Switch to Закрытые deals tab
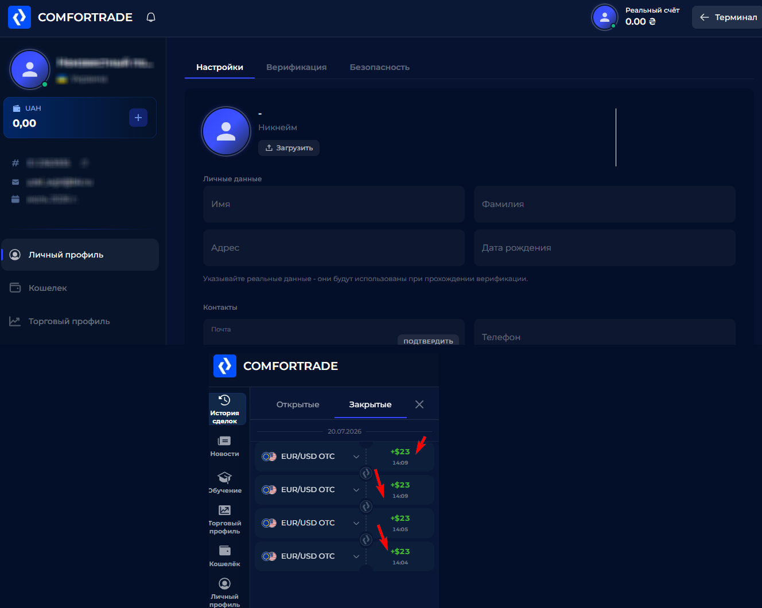The width and height of the screenshot is (762, 608). [x=370, y=404]
